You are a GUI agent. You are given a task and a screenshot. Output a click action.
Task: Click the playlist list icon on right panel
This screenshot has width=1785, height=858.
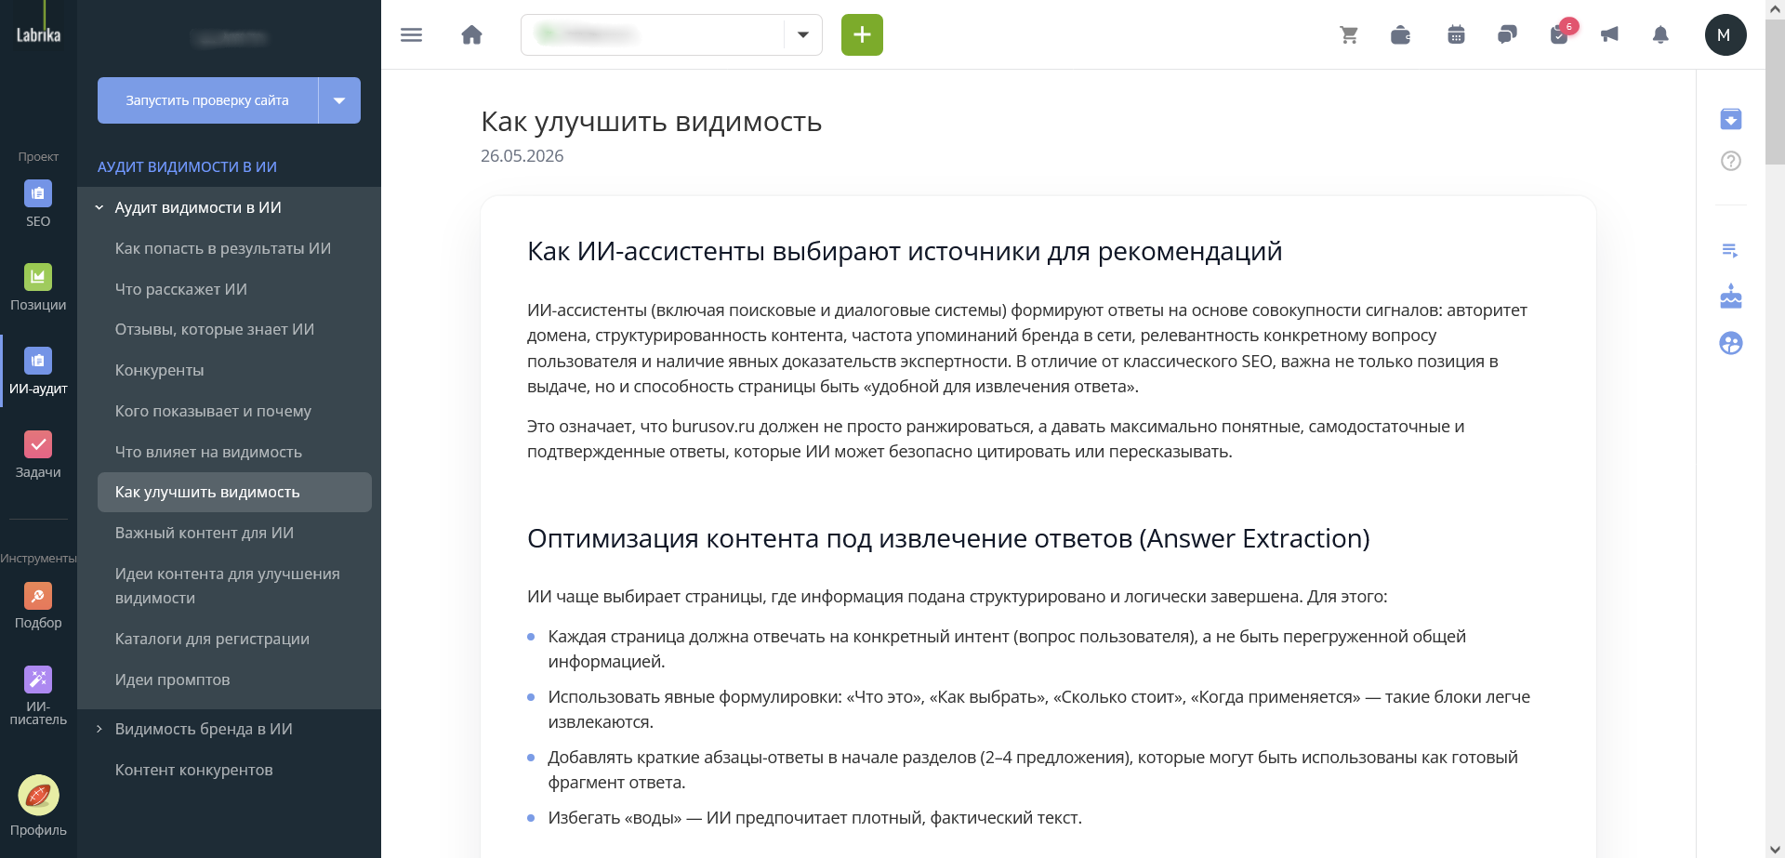pos(1730,250)
